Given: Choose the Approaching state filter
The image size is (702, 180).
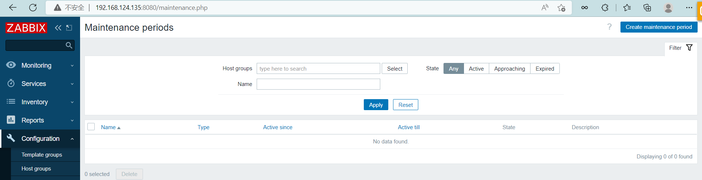Looking at the screenshot, I should pos(509,68).
